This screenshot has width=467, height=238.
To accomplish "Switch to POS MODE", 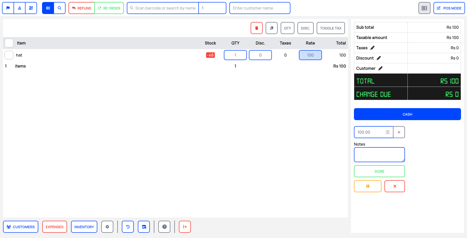I will (449, 8).
